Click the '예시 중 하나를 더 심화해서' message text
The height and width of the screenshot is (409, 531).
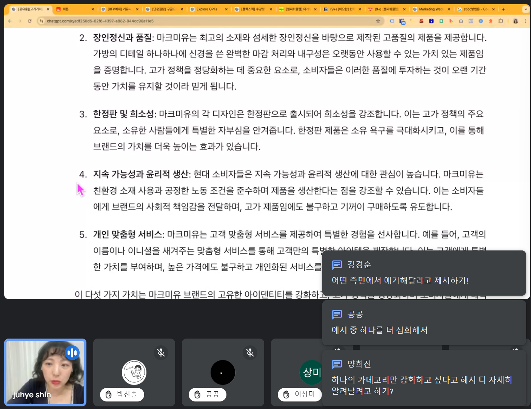point(380,330)
